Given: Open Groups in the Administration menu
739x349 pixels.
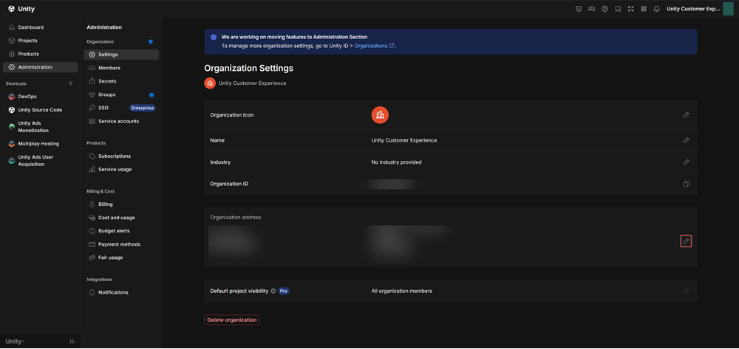Looking at the screenshot, I should pos(121,94).
